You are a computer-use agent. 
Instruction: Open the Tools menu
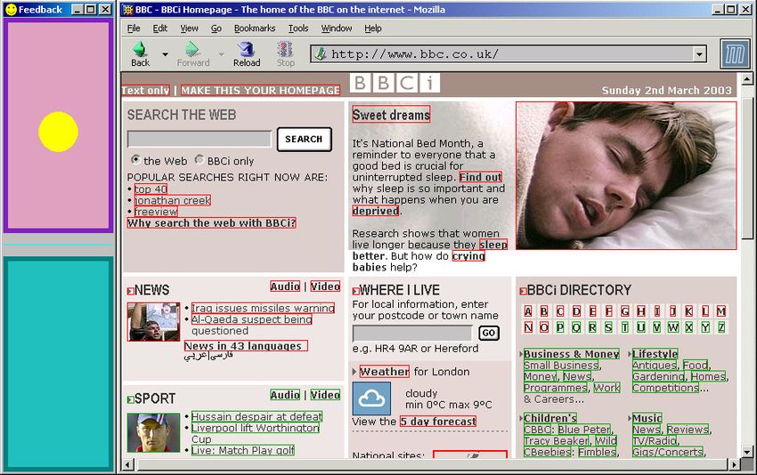pyautogui.click(x=298, y=28)
